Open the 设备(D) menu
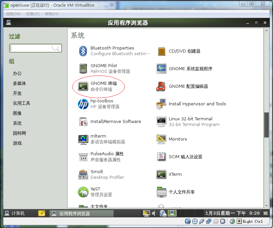The height and width of the screenshot is (228, 273). point(33,14)
